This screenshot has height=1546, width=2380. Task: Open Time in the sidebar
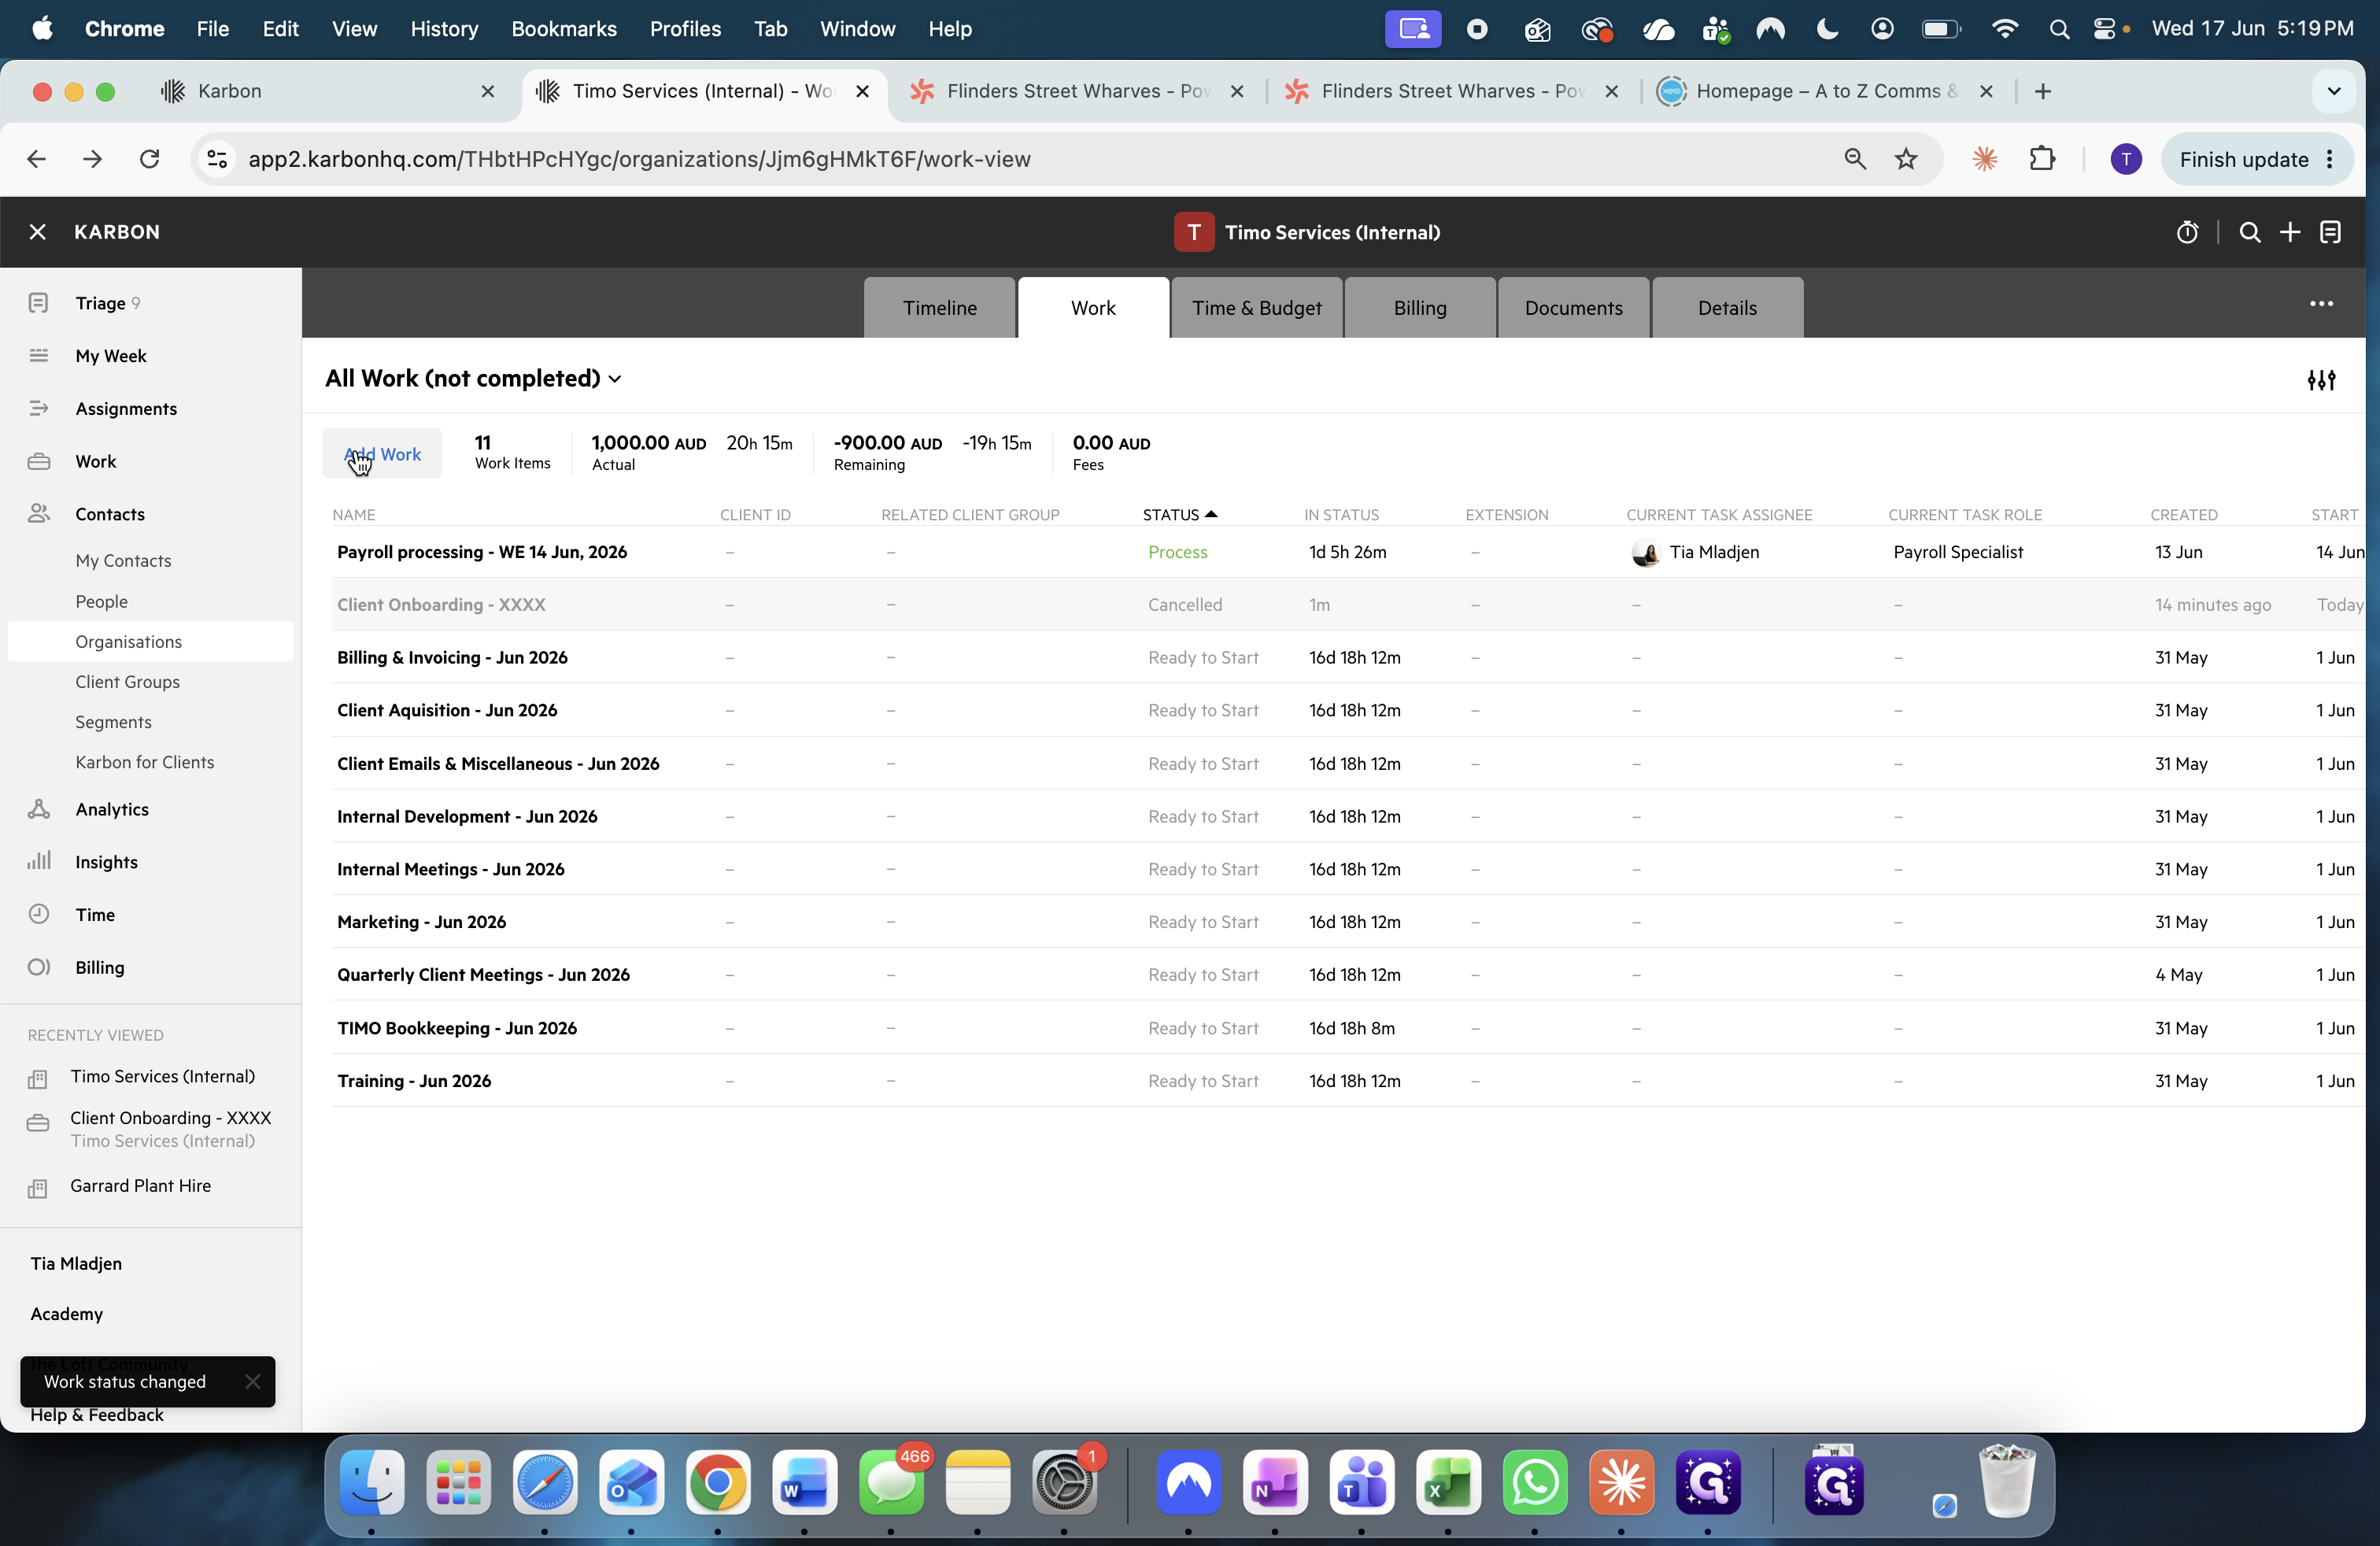[x=95, y=914]
